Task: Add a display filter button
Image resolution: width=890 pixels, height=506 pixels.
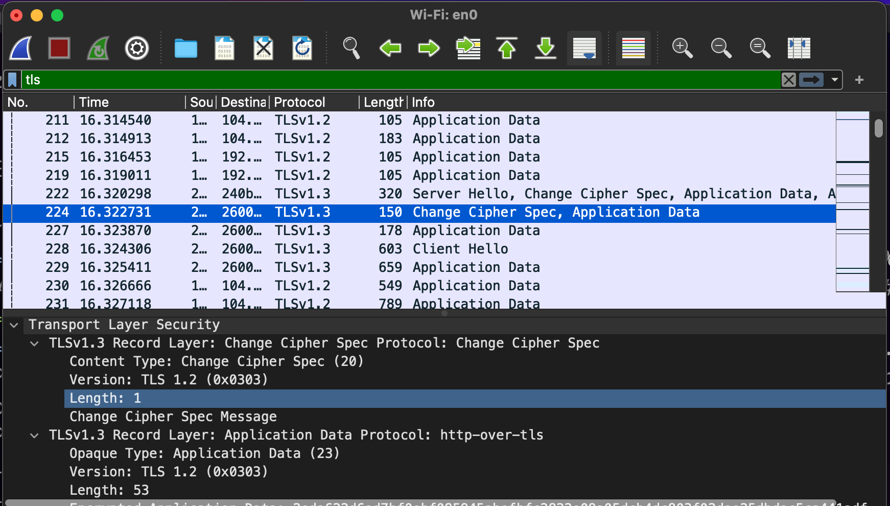Action: click(x=859, y=80)
